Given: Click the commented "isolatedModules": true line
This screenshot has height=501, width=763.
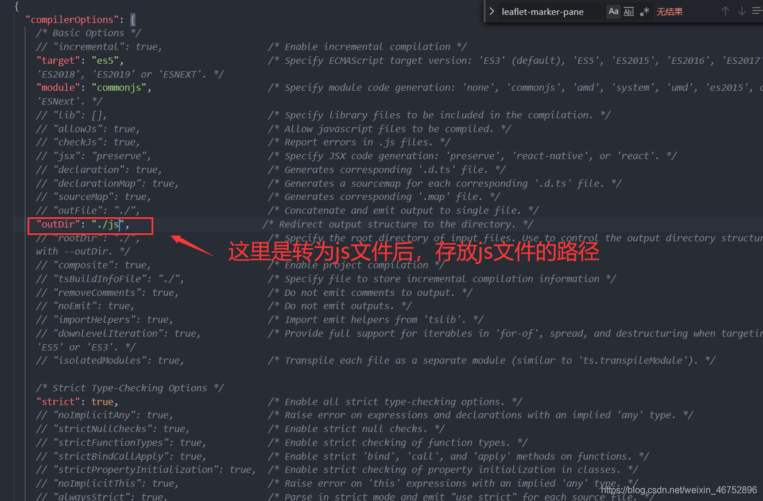Looking at the screenshot, I should (x=110, y=360).
